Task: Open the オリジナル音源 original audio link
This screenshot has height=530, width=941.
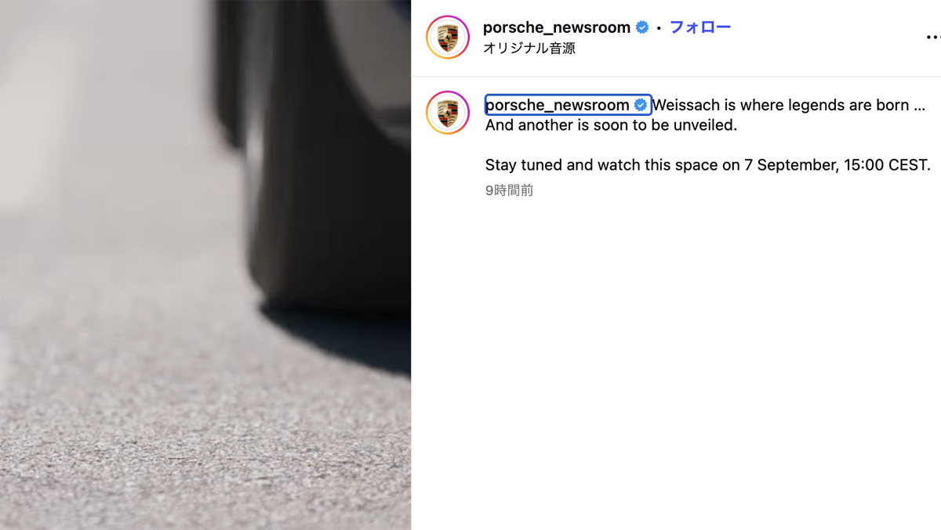Action: (529, 48)
